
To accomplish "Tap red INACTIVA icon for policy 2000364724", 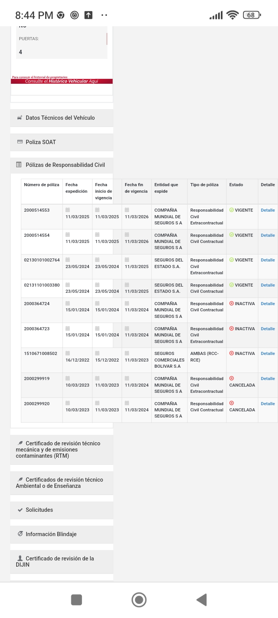I will tap(232, 304).
